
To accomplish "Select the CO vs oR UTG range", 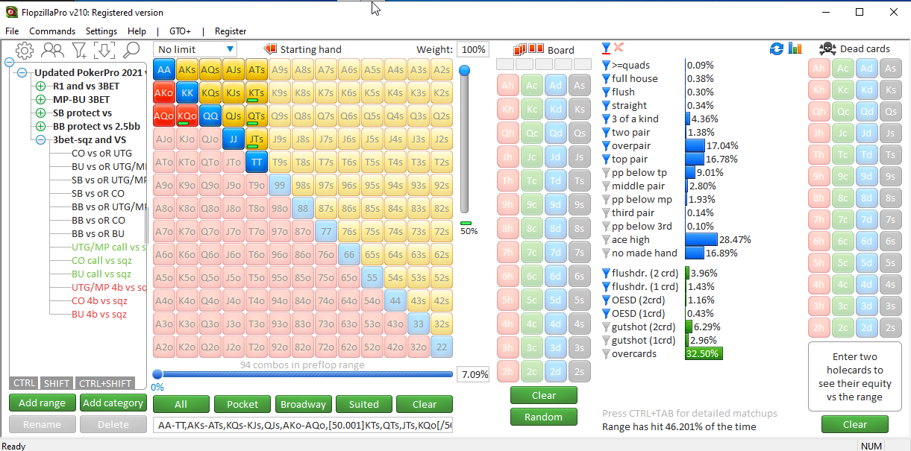I will 101,154.
